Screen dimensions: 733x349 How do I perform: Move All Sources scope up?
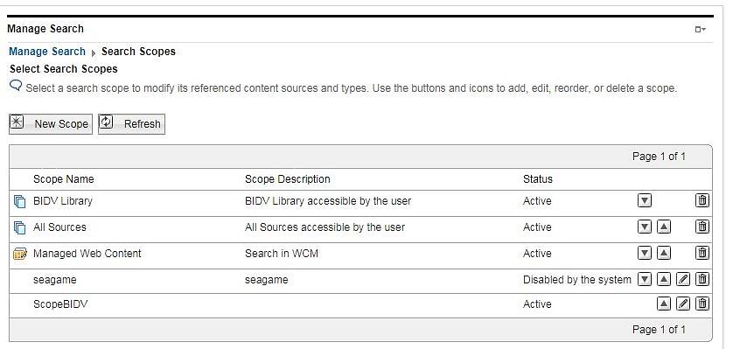(664, 227)
